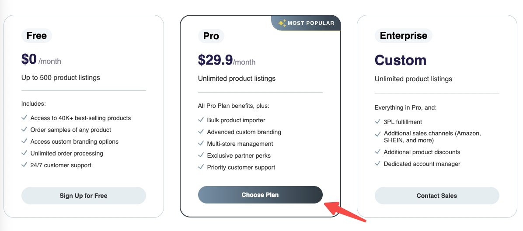This screenshot has width=523, height=231.
Task: Click the checkmark next to Additional product discounts
Action: point(377,152)
